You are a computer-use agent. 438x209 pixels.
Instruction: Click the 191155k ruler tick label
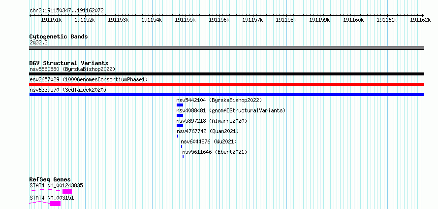pos(185,20)
